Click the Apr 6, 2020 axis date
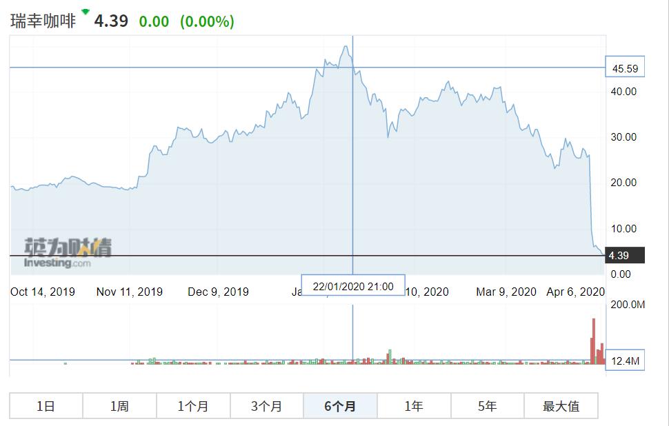 pos(576,292)
